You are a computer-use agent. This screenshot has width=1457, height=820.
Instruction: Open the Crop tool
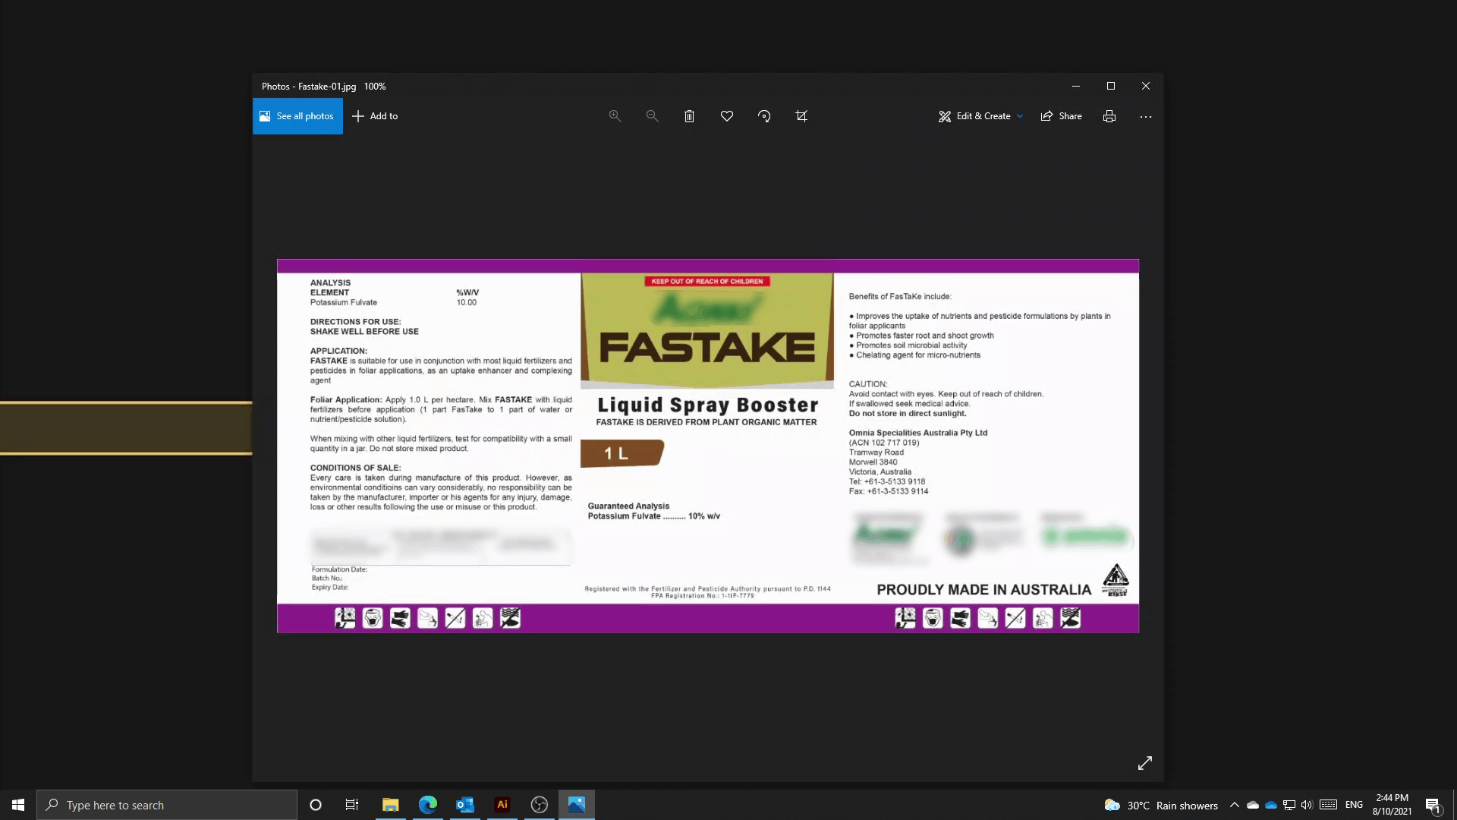(x=801, y=116)
